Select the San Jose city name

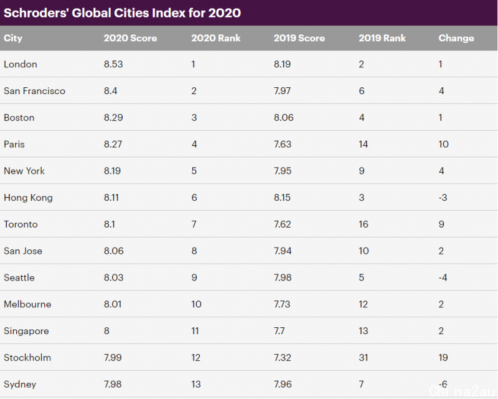coord(23,251)
